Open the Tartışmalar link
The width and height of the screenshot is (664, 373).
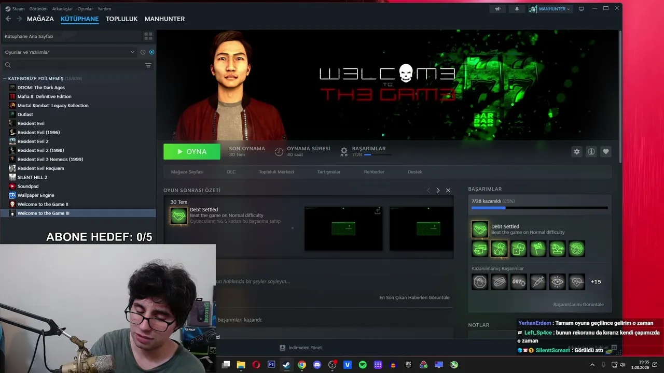click(x=329, y=172)
